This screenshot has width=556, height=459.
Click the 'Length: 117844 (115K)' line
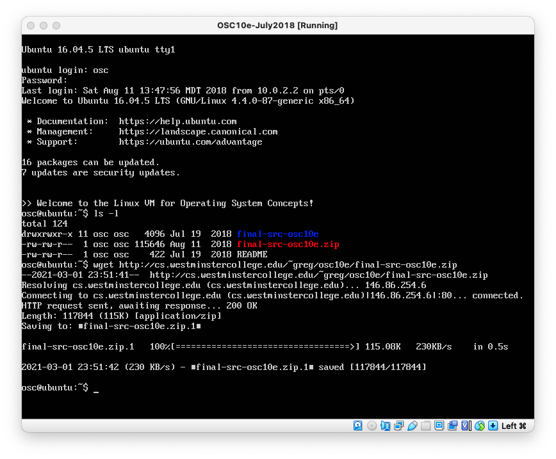pos(121,316)
